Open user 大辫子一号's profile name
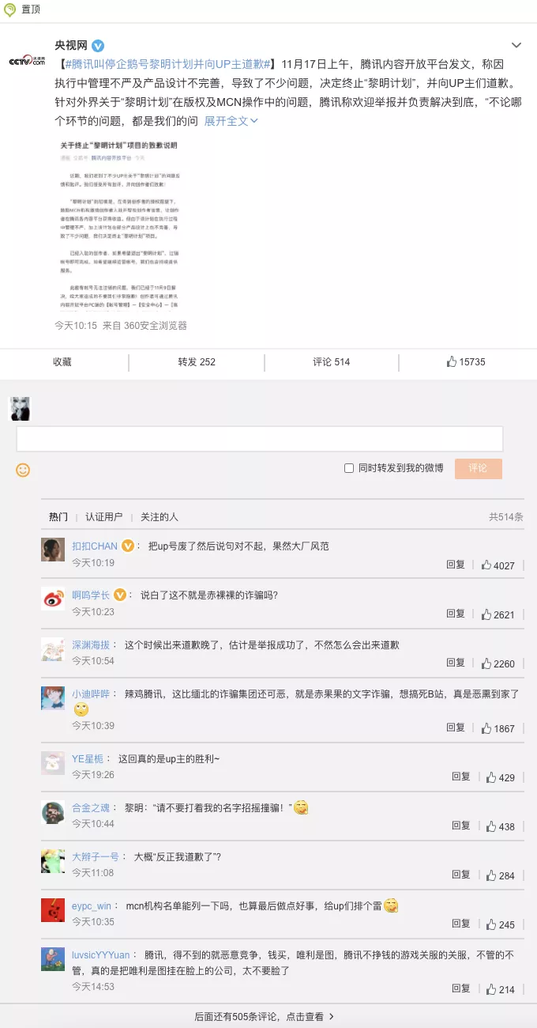Viewport: 537px width, 1028px height. coord(96,856)
